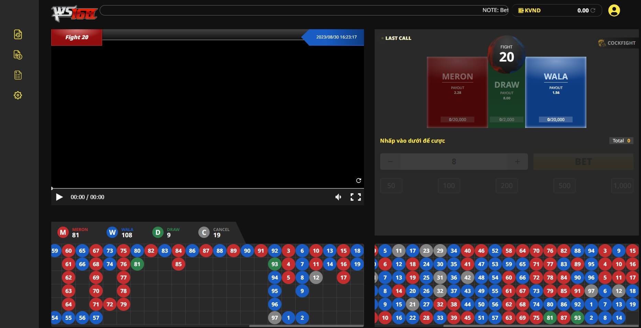Refresh the KVND balance

(593, 10)
